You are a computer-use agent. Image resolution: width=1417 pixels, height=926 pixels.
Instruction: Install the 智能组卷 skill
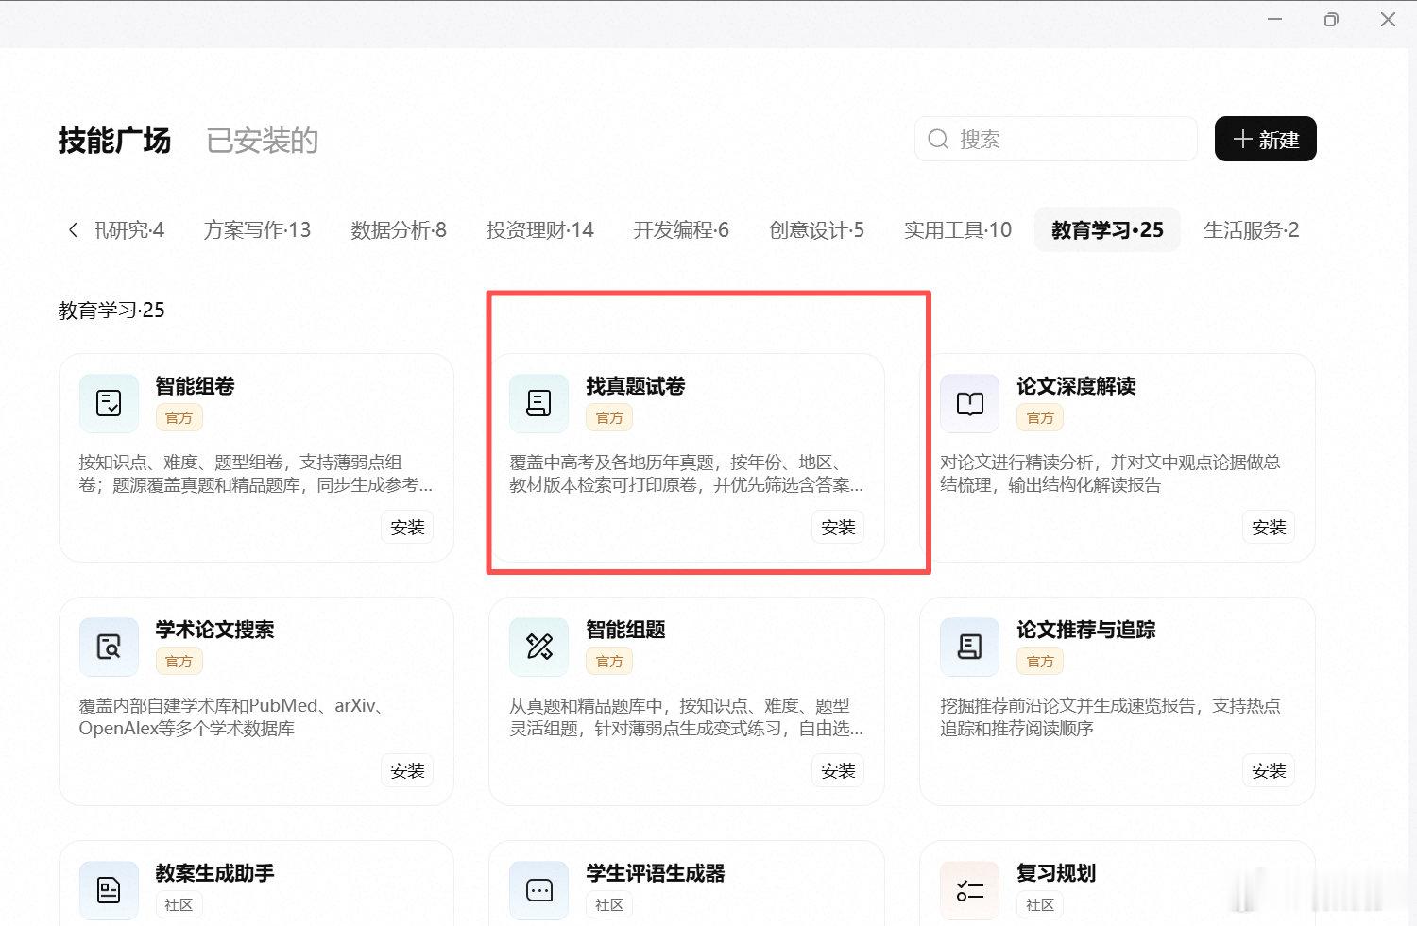click(x=407, y=528)
